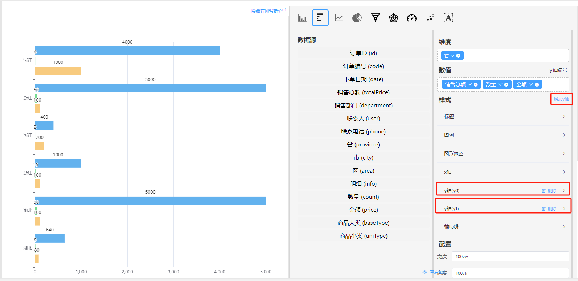The width and height of the screenshot is (578, 281).
Task: Remove the 数量 value tag via its x
Action: coord(506,85)
